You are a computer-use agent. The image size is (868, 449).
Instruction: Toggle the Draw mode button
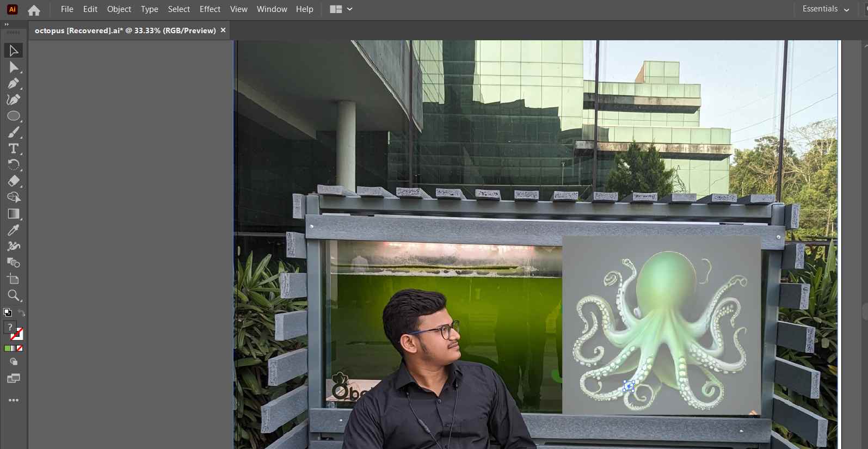click(14, 362)
